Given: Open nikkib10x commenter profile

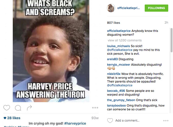Looking at the screenshot, I should [114, 74].
